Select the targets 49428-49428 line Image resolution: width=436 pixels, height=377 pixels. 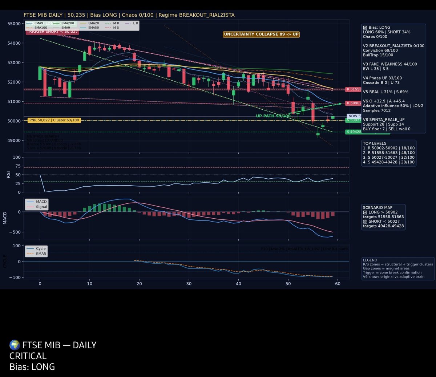point(383,226)
